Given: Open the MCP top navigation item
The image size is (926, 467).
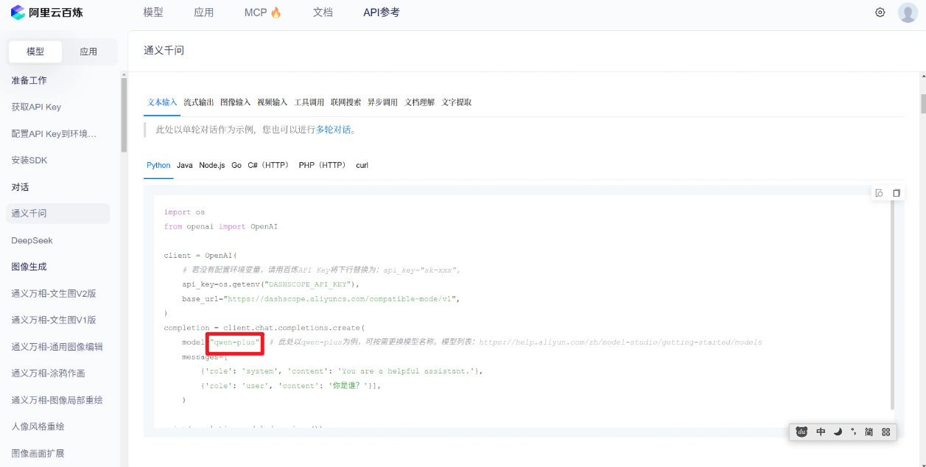Looking at the screenshot, I should 262,13.
